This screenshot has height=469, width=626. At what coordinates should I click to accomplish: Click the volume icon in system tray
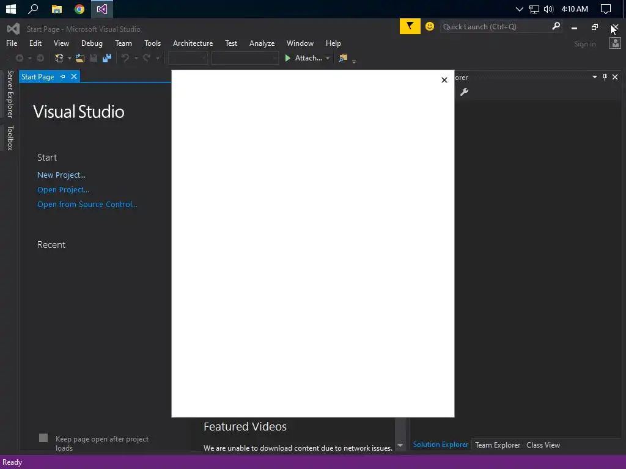(548, 9)
